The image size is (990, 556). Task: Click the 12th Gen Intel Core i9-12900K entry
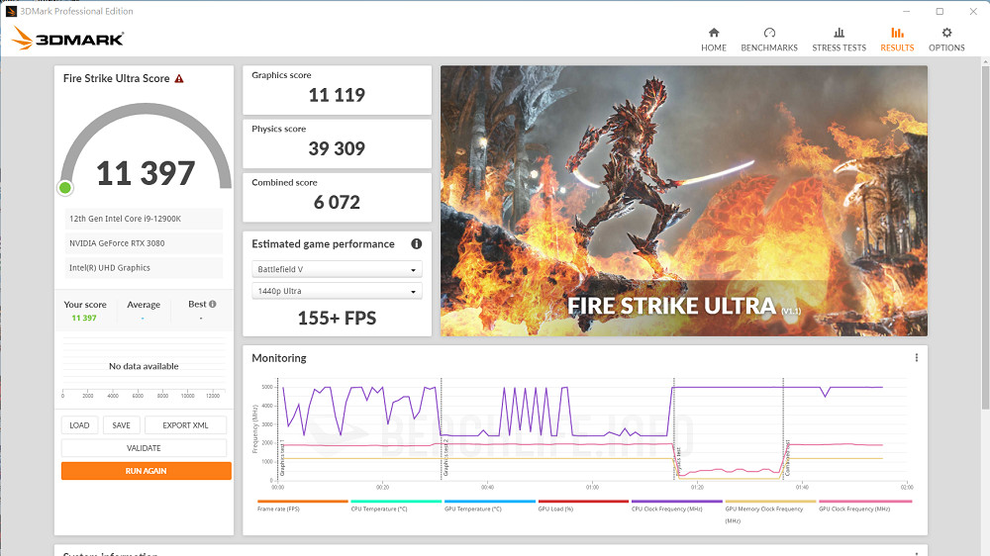(144, 219)
